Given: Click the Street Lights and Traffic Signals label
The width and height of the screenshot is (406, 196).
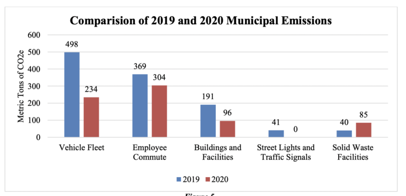Looking at the screenshot, I should coord(285,152).
